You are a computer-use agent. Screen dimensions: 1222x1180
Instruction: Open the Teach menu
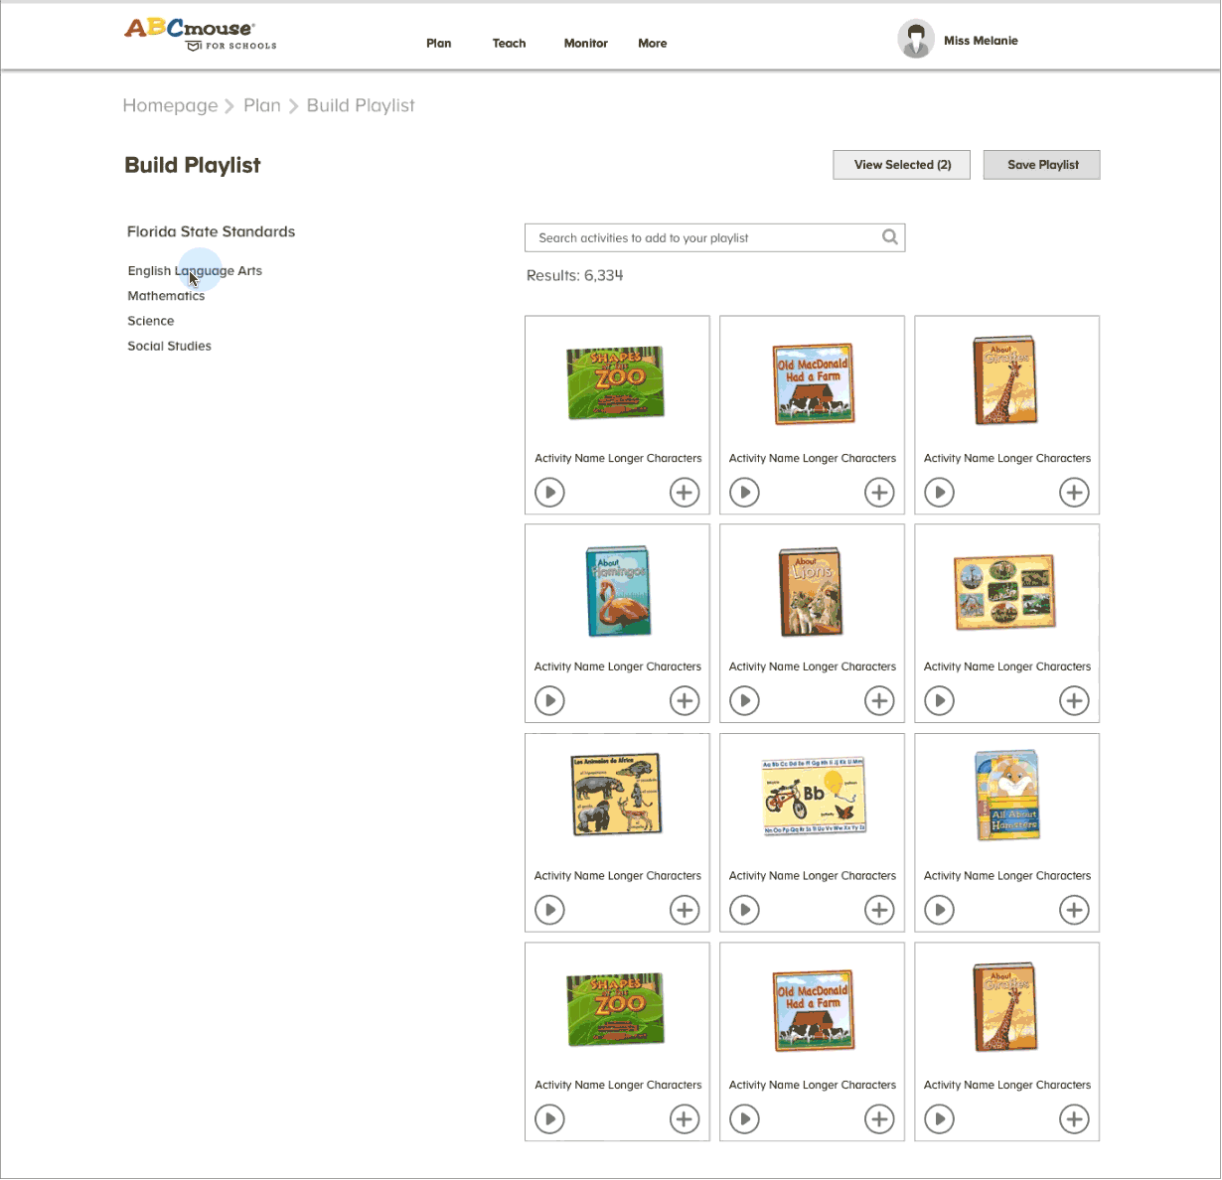point(509,44)
